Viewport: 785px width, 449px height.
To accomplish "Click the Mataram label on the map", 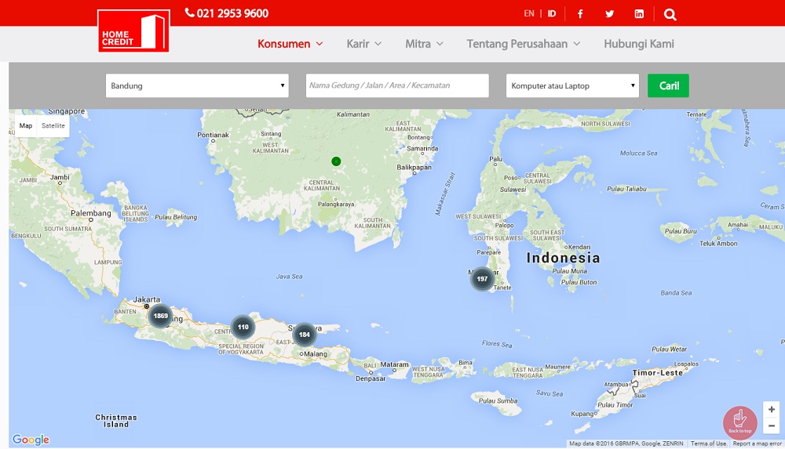I will click(x=394, y=364).
